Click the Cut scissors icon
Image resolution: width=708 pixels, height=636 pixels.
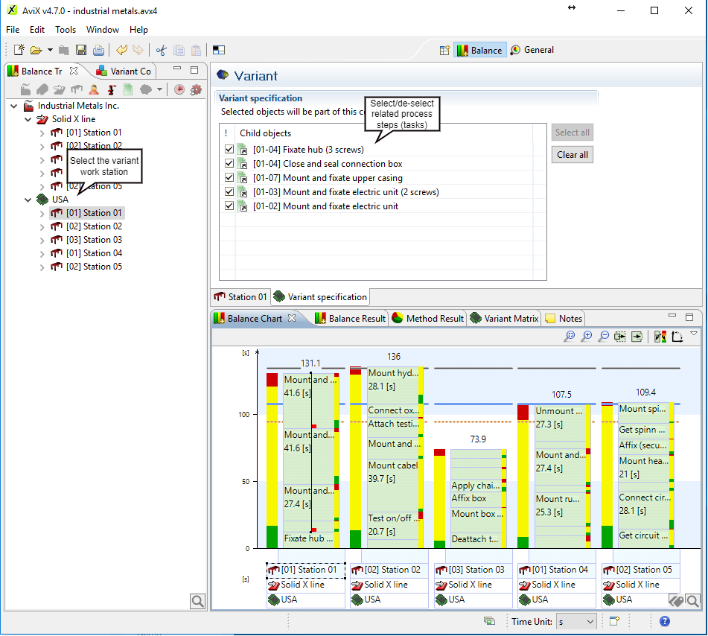[161, 50]
